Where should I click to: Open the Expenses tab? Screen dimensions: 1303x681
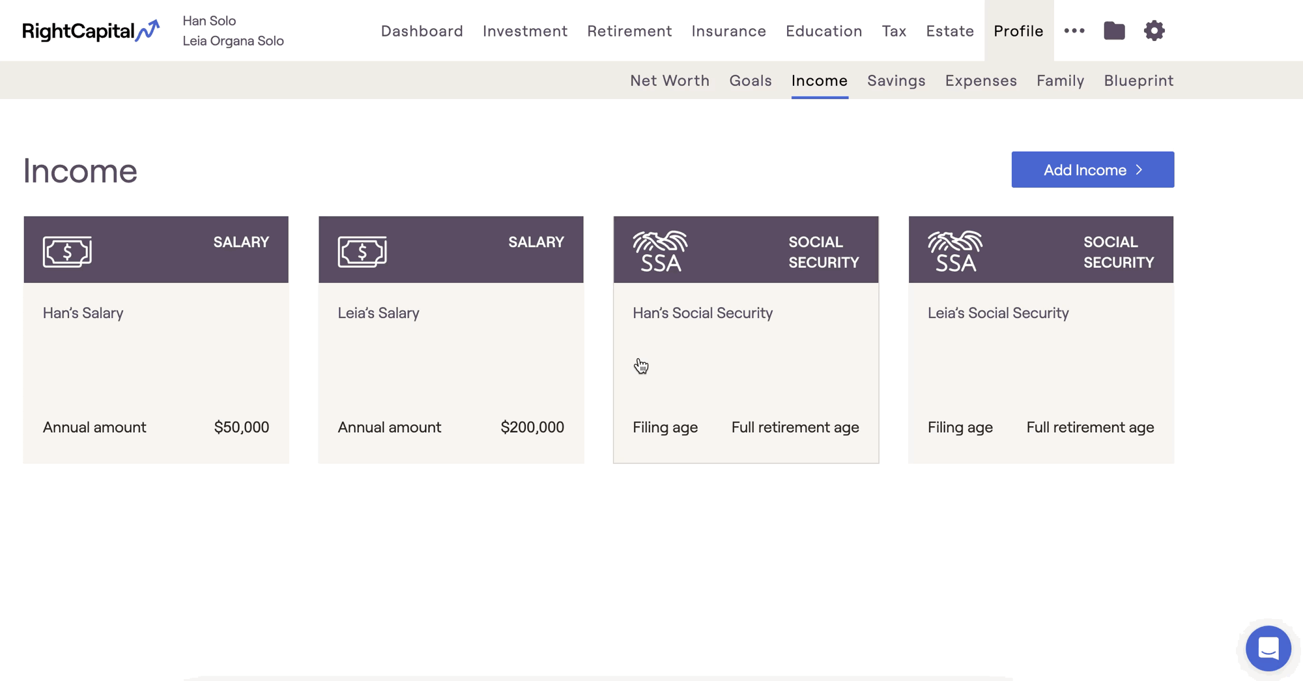(x=981, y=80)
